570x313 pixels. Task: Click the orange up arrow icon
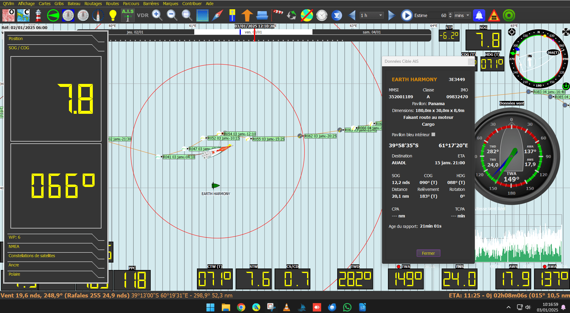pos(247,15)
